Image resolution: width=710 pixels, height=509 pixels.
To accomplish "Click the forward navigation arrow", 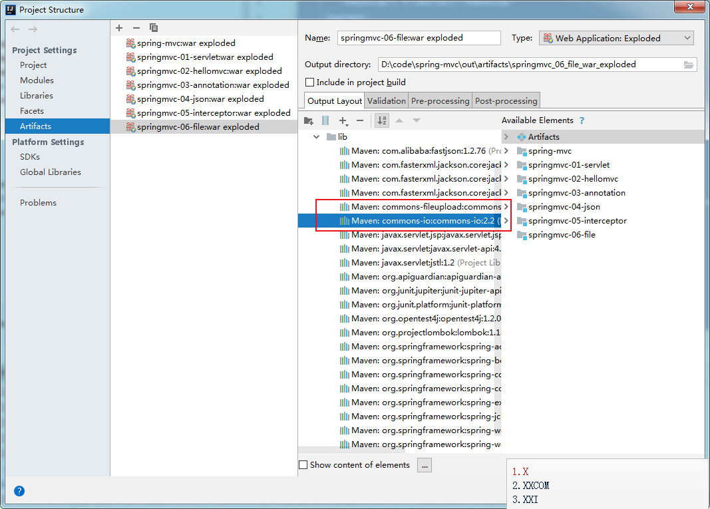I will (x=33, y=29).
